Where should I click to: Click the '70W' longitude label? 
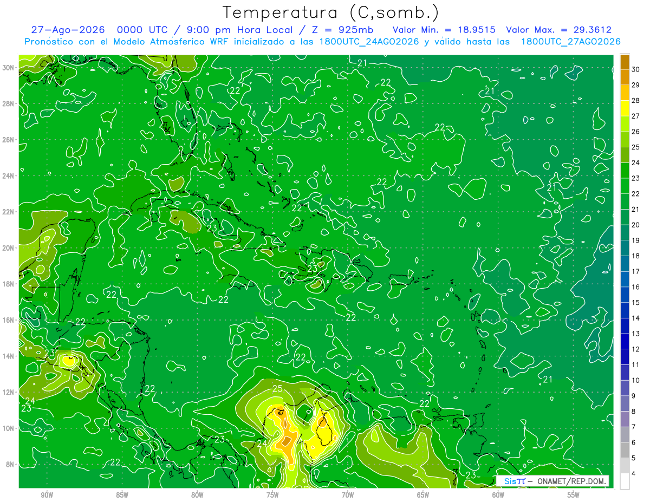tap(348, 495)
